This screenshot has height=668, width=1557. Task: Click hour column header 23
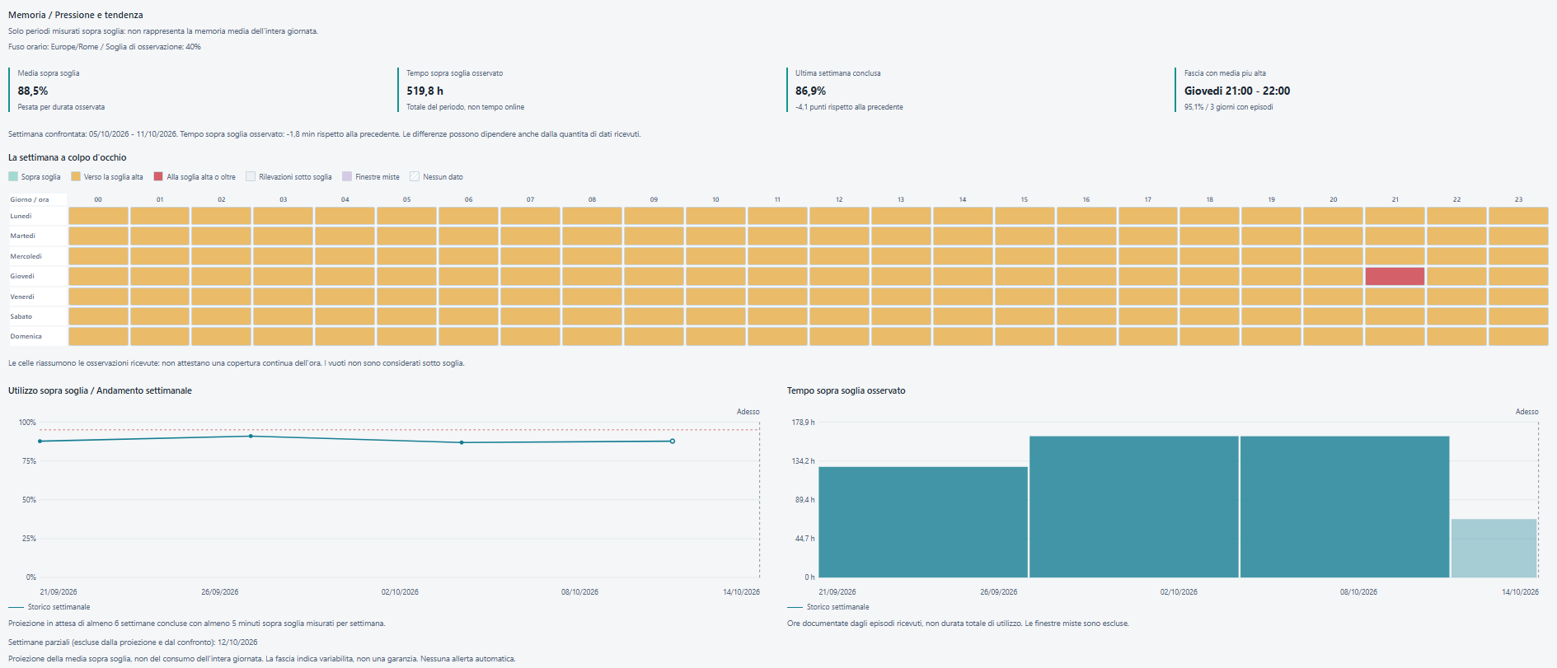click(x=1518, y=199)
